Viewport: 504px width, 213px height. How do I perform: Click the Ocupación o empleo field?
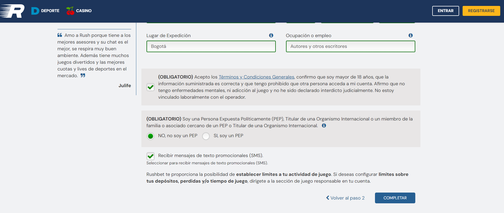click(351, 46)
